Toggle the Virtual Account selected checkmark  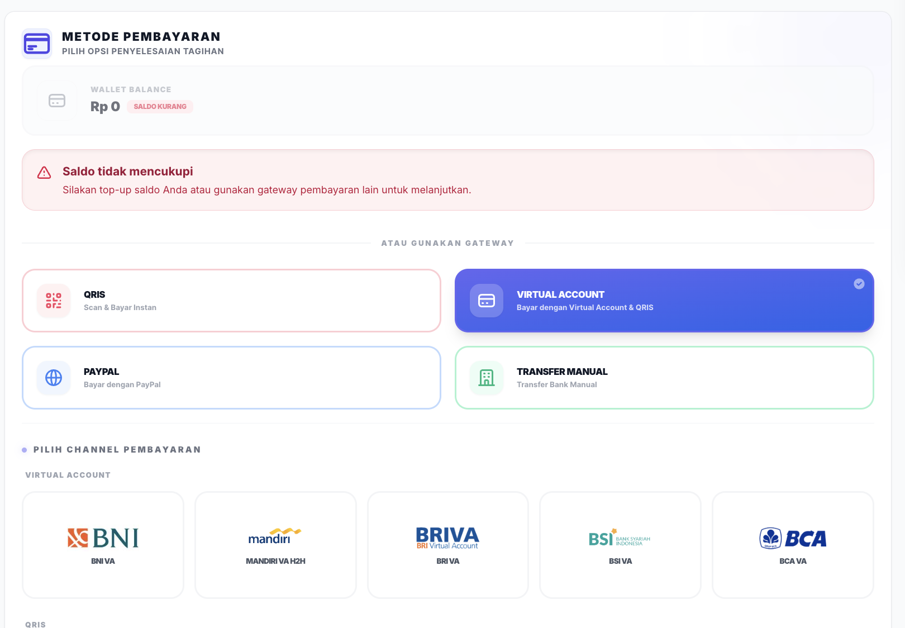coord(859,284)
